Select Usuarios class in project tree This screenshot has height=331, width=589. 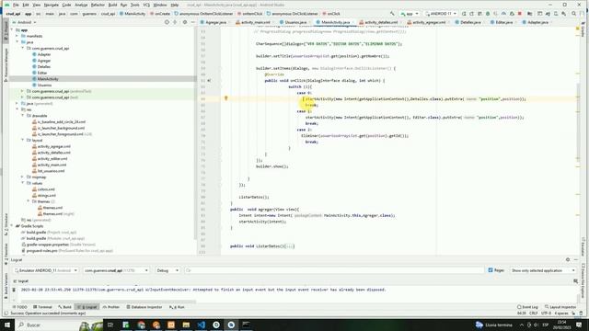click(x=44, y=85)
